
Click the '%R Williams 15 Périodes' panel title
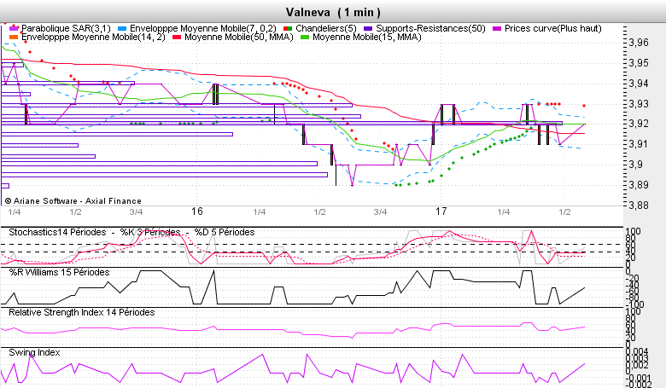59,272
